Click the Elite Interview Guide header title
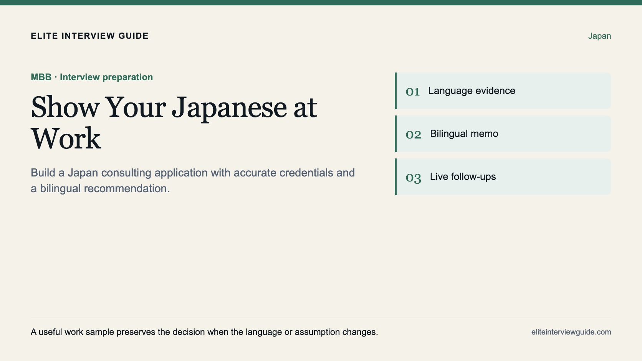 pos(89,36)
